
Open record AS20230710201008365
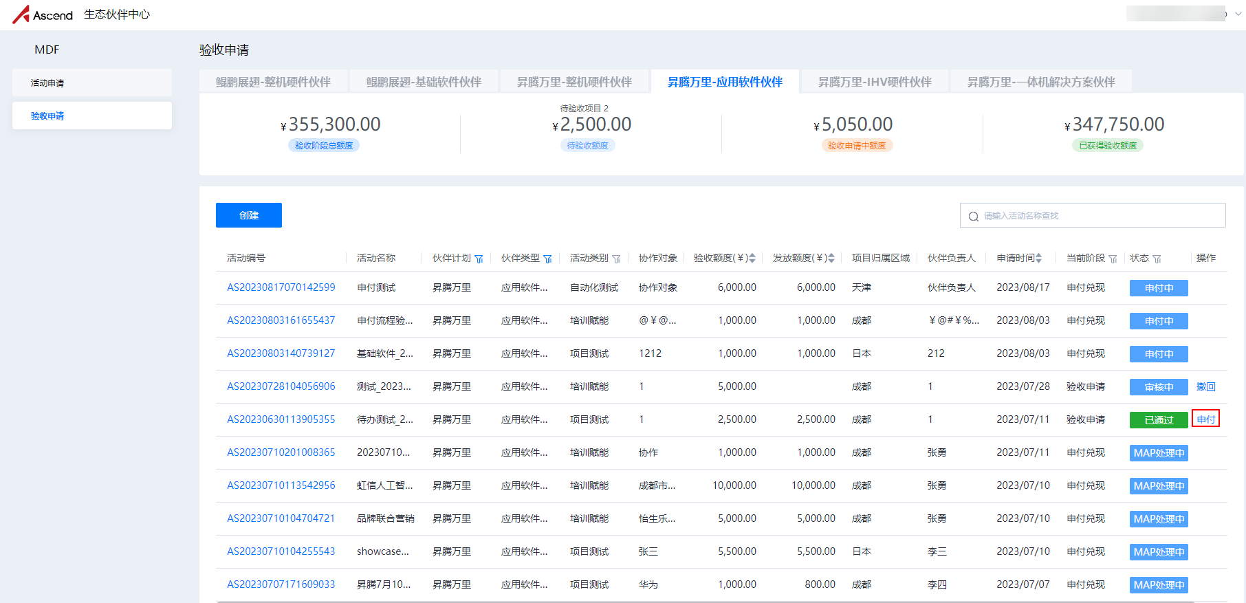point(281,452)
